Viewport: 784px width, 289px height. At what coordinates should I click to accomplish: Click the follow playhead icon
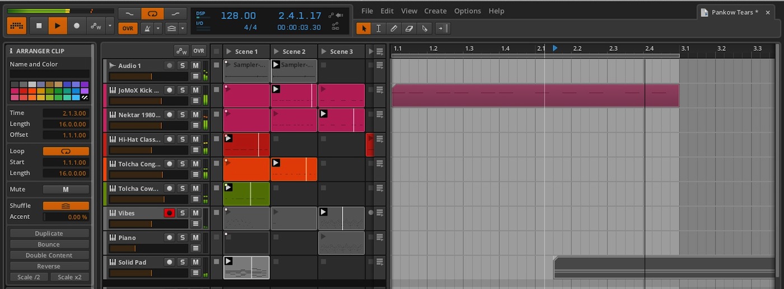[442, 28]
